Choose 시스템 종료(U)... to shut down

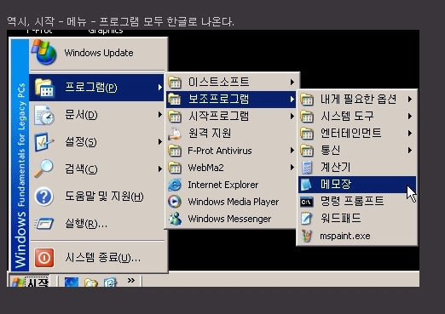97,258
